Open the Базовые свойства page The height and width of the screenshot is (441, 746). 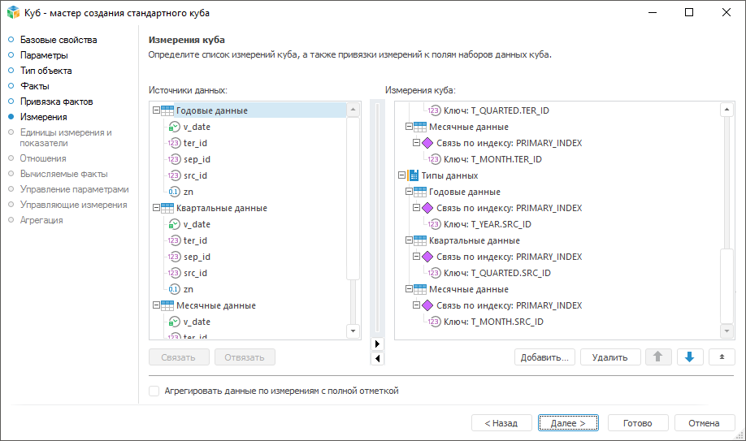coord(58,40)
